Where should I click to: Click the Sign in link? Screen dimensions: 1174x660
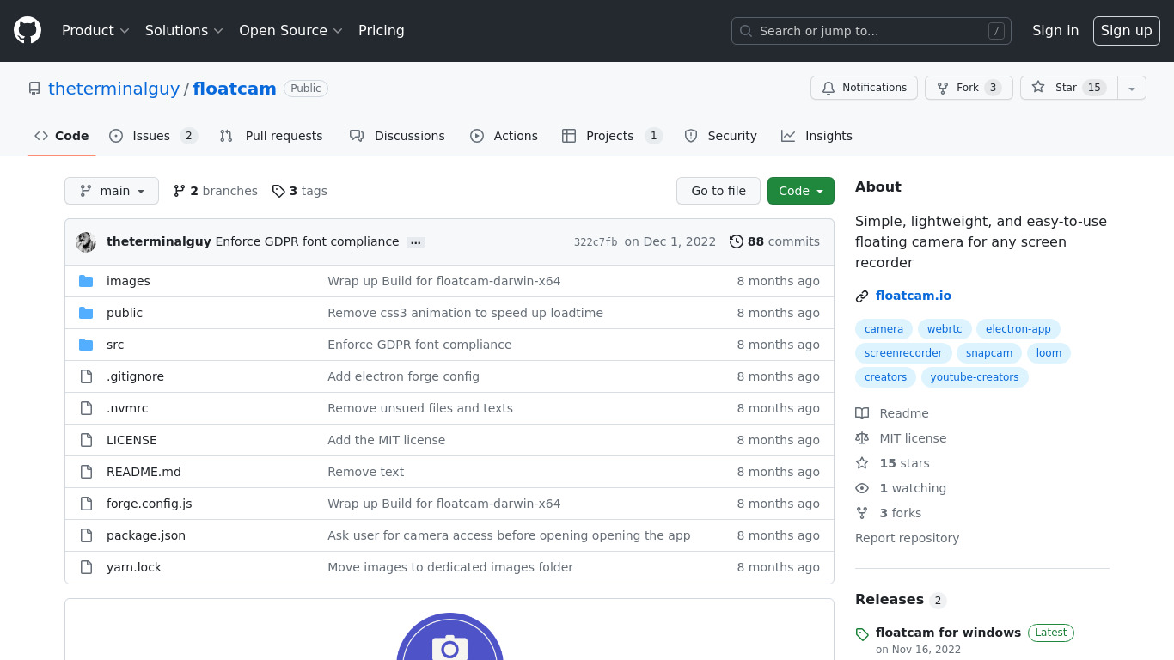(1055, 30)
